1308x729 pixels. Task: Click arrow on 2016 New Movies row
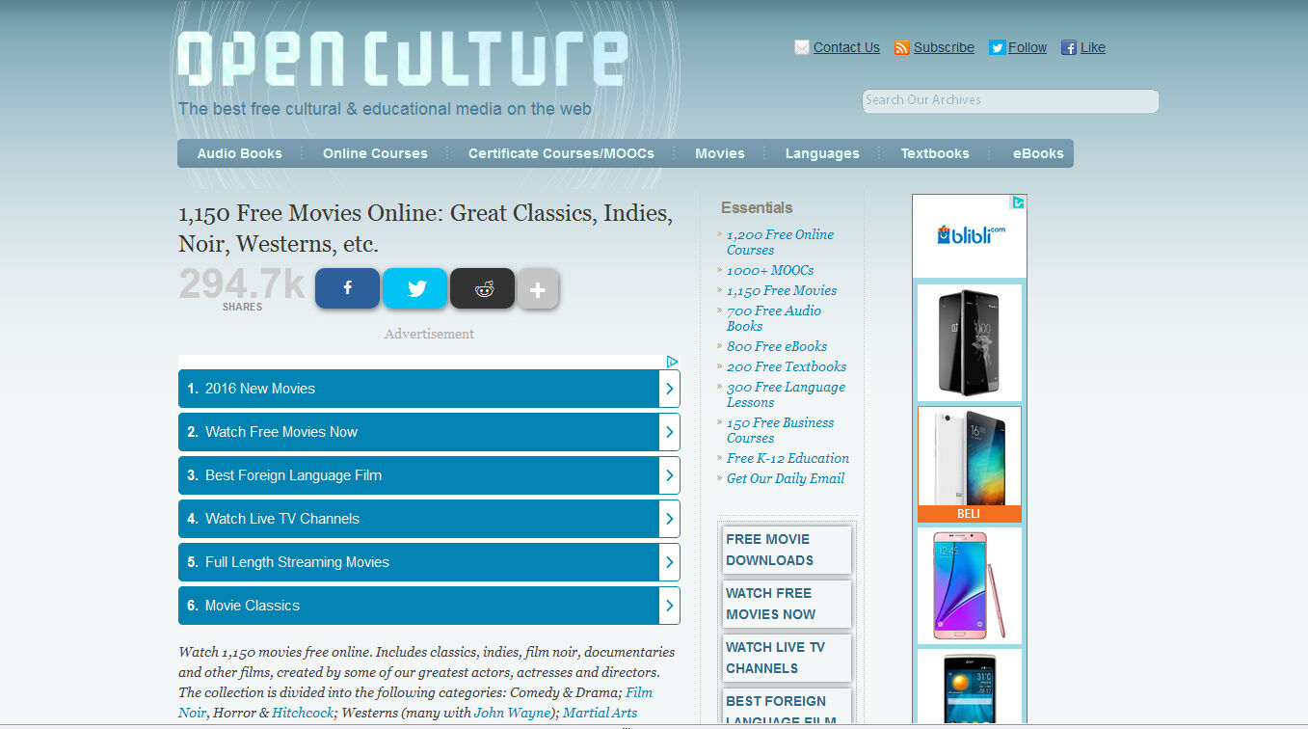[669, 389]
